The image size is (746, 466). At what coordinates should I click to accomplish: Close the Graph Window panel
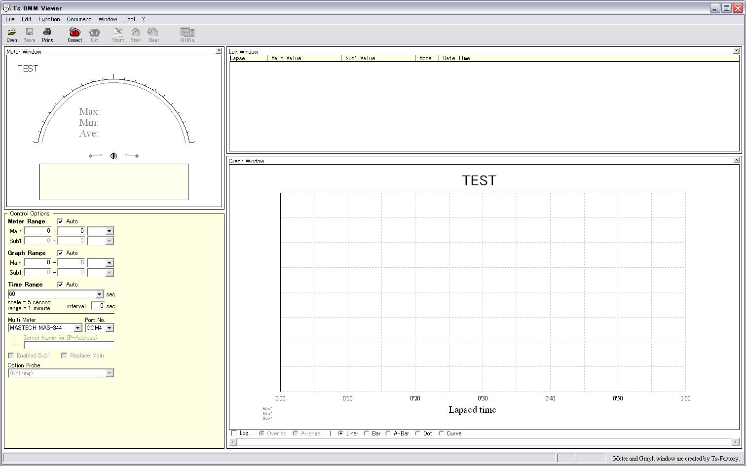(x=737, y=160)
